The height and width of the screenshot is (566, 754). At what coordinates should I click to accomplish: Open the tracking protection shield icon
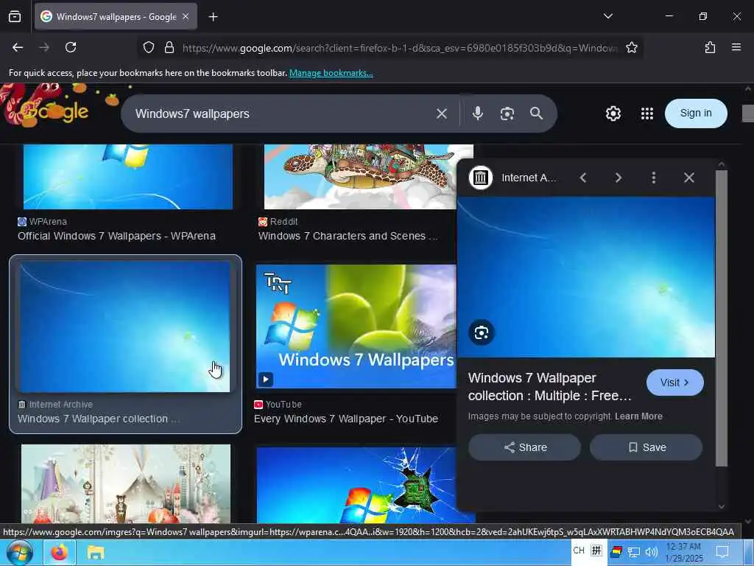tap(149, 47)
